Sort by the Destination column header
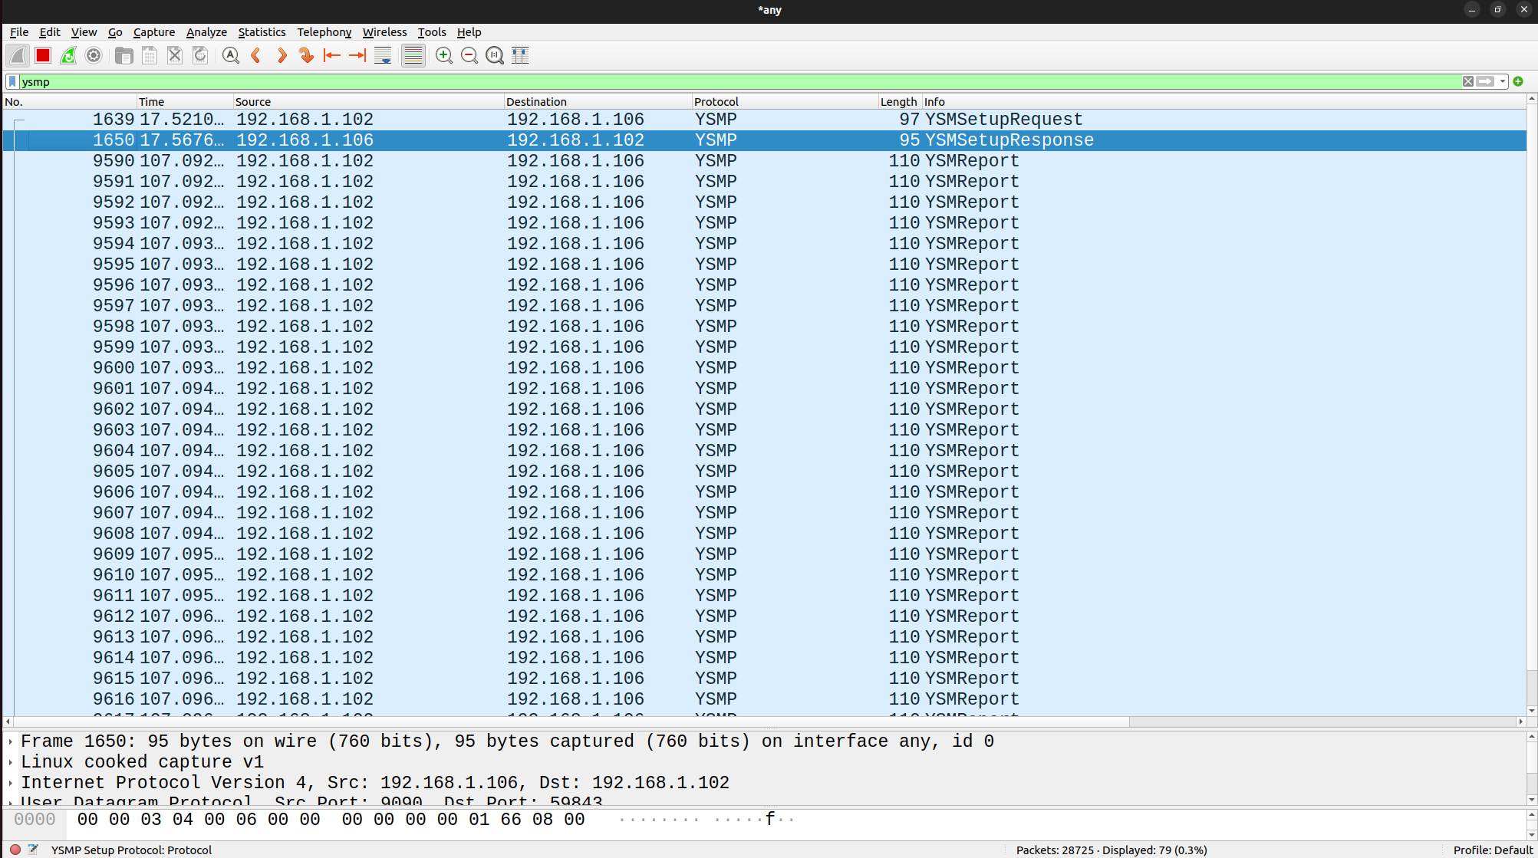The width and height of the screenshot is (1538, 858). pos(598,102)
